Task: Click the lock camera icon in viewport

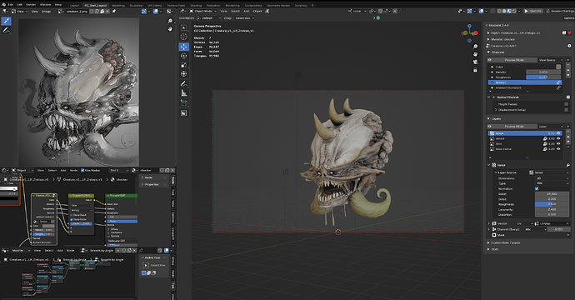Action: 475,70
